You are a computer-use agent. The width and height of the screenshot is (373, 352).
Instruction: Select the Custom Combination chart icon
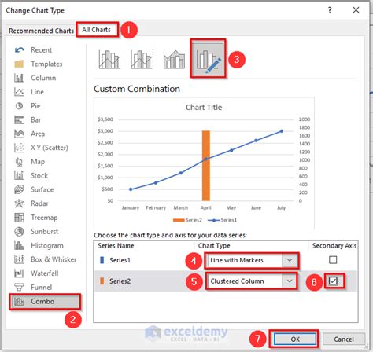tap(208, 58)
